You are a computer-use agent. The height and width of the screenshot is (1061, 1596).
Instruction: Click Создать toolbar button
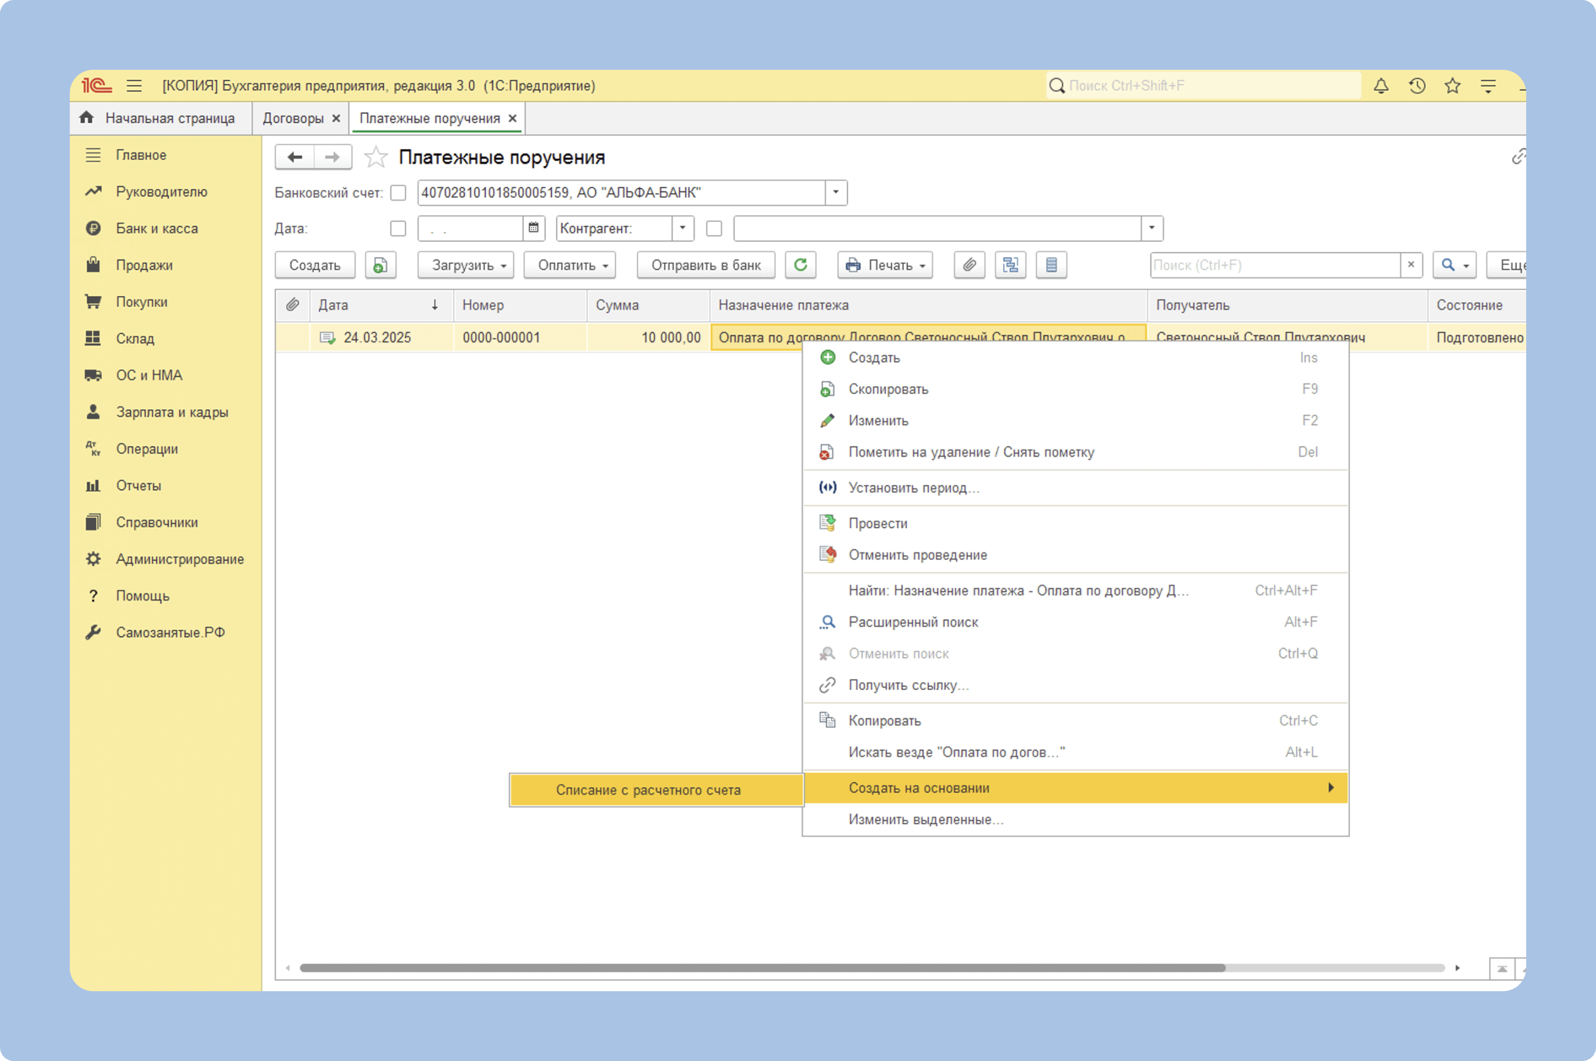(x=315, y=265)
